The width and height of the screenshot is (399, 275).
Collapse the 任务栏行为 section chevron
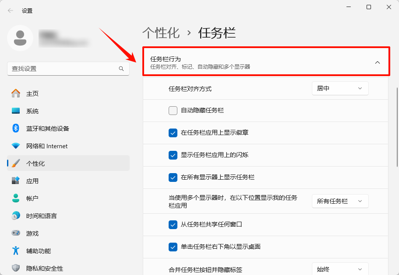point(378,63)
